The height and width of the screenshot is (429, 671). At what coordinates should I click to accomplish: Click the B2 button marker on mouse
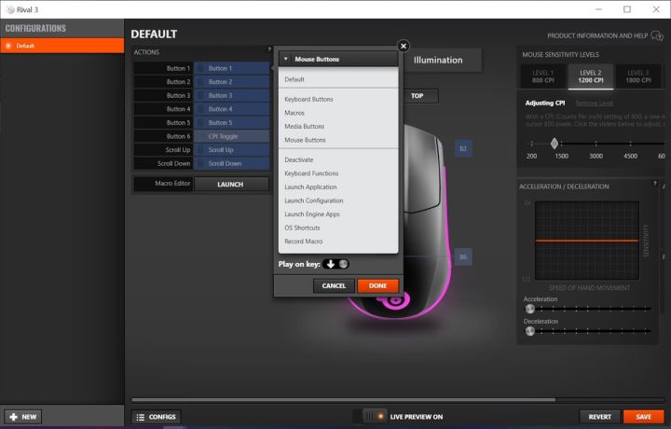(463, 148)
